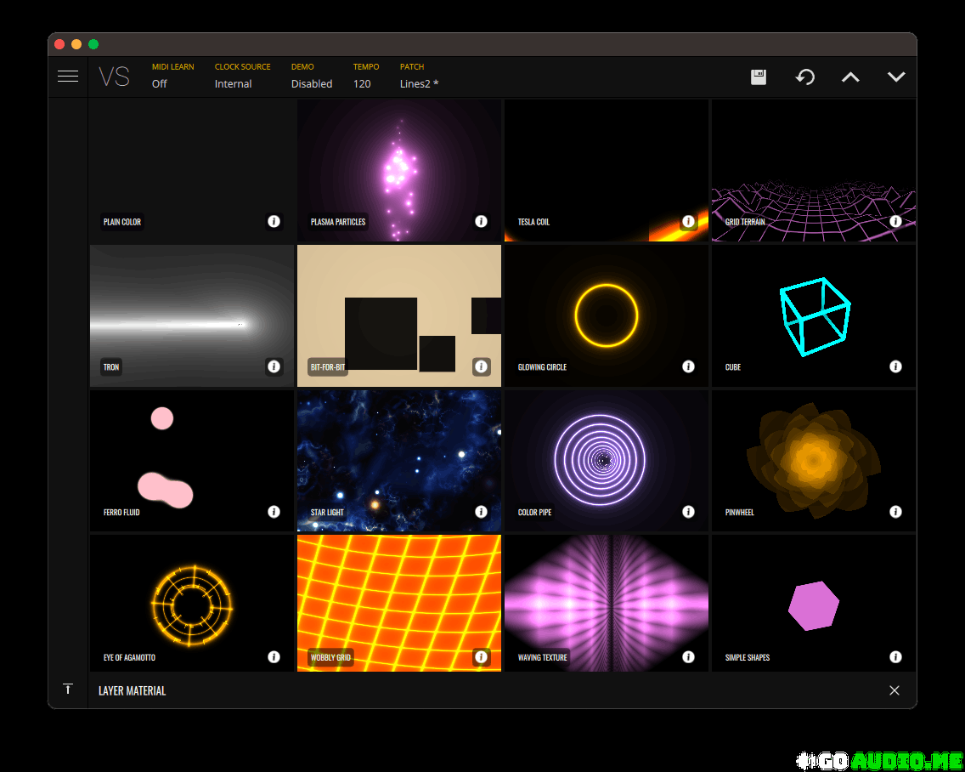Click the CLOCK SOURCE header label
The width and height of the screenshot is (965, 772).
coord(242,66)
